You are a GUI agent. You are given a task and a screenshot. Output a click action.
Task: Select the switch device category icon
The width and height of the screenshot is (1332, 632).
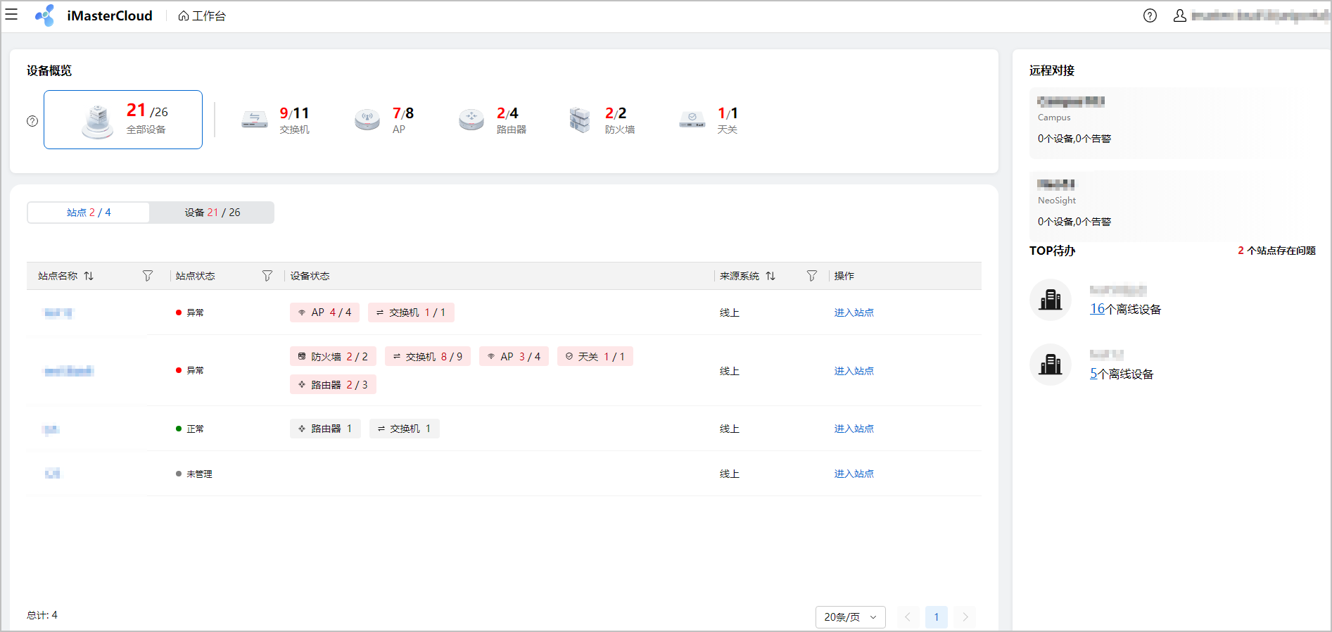[255, 120]
